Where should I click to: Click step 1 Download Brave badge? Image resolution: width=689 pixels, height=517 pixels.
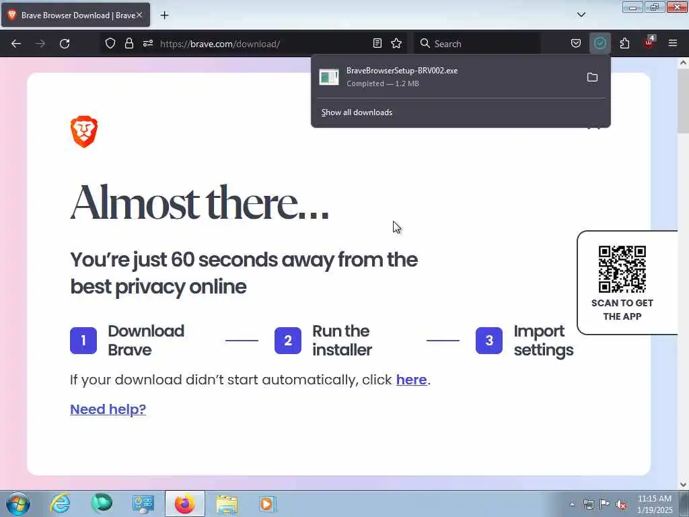(83, 341)
